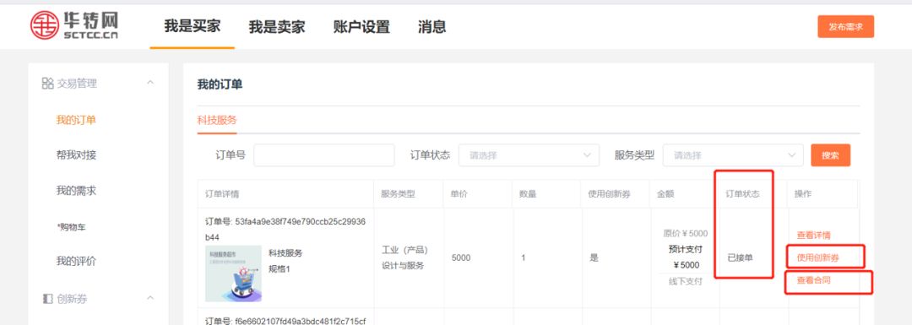The width and height of the screenshot is (912, 325).
Task: Open the 服务类型 dropdown
Action: click(x=733, y=155)
